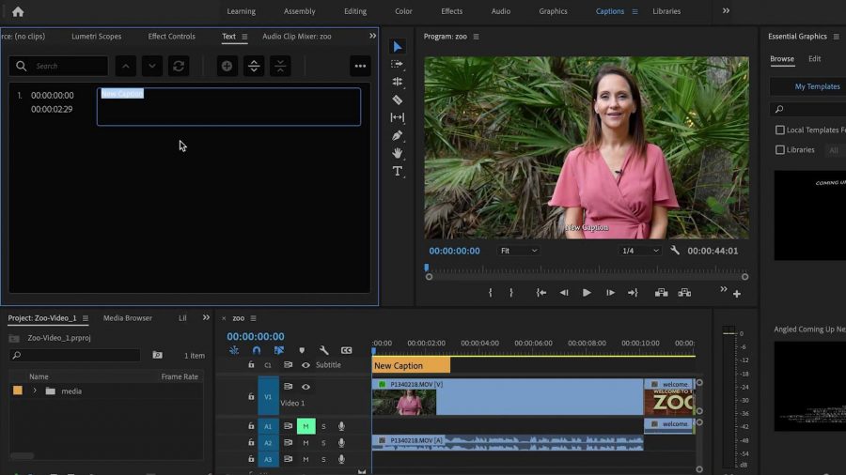Expand the media bin folder
This screenshot has width=846, height=475.
click(x=35, y=391)
